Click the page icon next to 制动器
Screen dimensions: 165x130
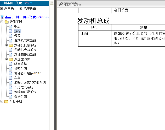point(11,73)
